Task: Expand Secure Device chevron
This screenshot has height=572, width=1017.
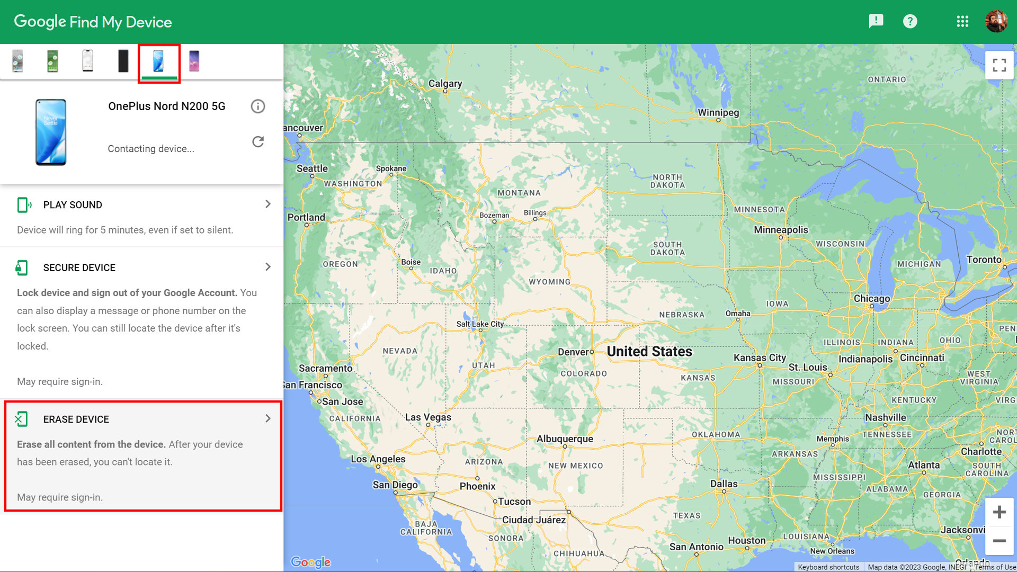Action: pyautogui.click(x=268, y=267)
